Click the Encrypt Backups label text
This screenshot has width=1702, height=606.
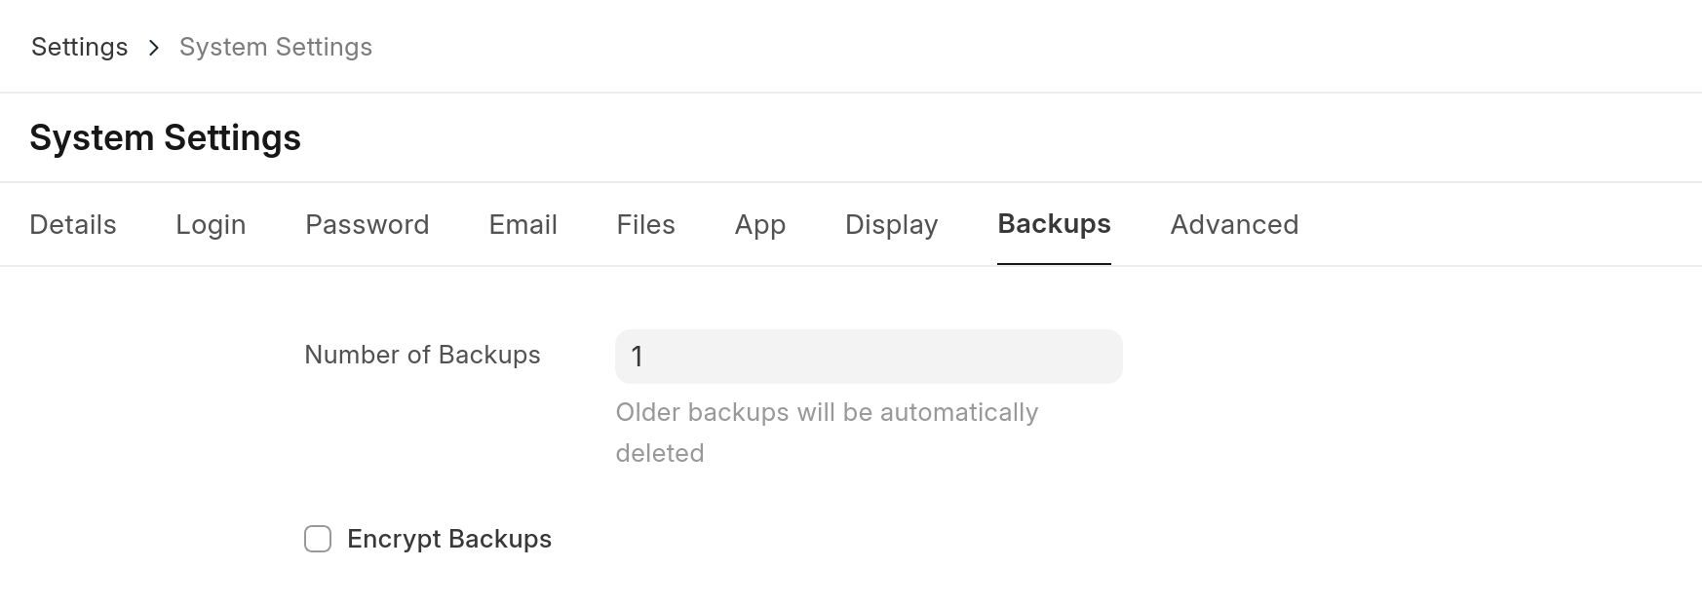coord(449,539)
